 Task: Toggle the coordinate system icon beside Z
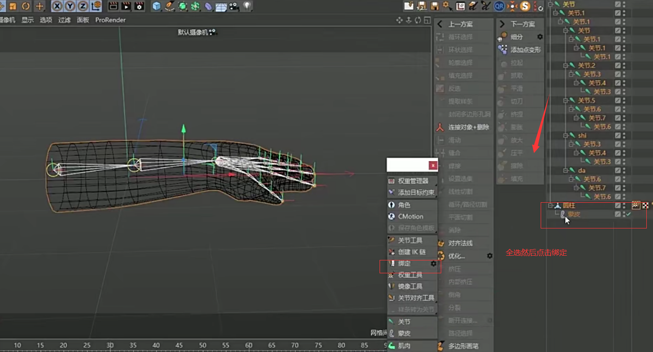(x=96, y=6)
